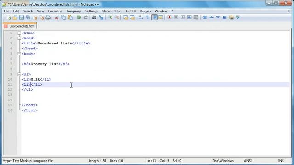Cut selection with the scissors icon

point(57,17)
